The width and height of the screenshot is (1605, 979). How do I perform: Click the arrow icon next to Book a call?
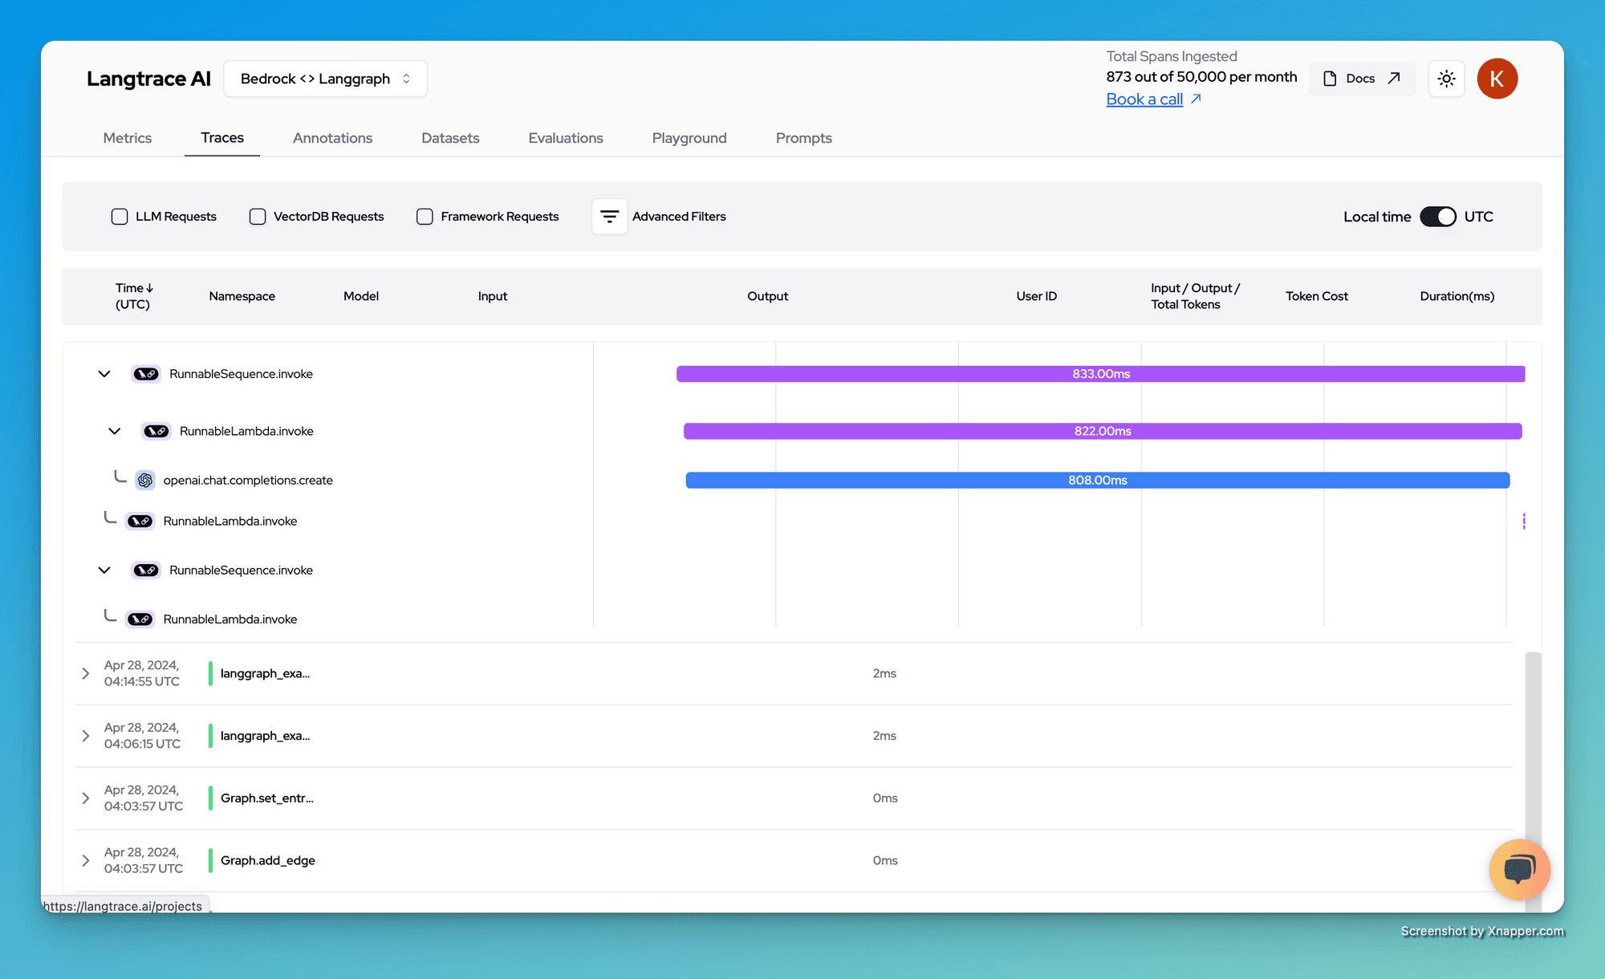pyautogui.click(x=1196, y=99)
